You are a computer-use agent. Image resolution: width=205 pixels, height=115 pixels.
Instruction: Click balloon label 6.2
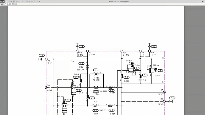tap(112, 90)
